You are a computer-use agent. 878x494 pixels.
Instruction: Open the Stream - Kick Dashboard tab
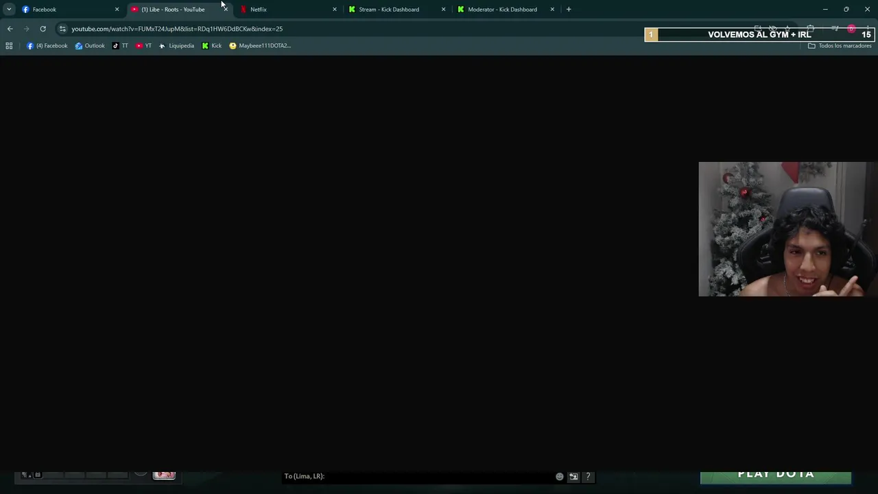point(396,9)
